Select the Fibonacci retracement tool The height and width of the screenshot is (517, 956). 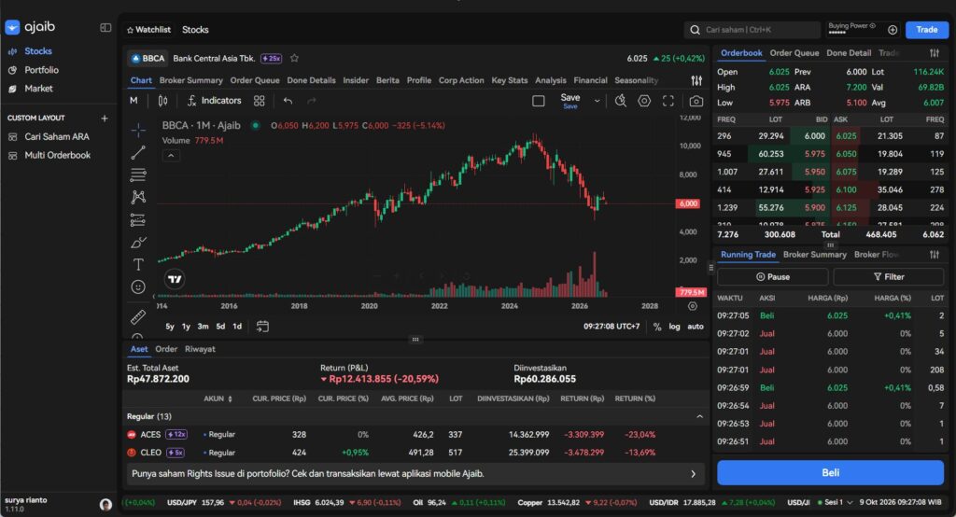point(138,175)
